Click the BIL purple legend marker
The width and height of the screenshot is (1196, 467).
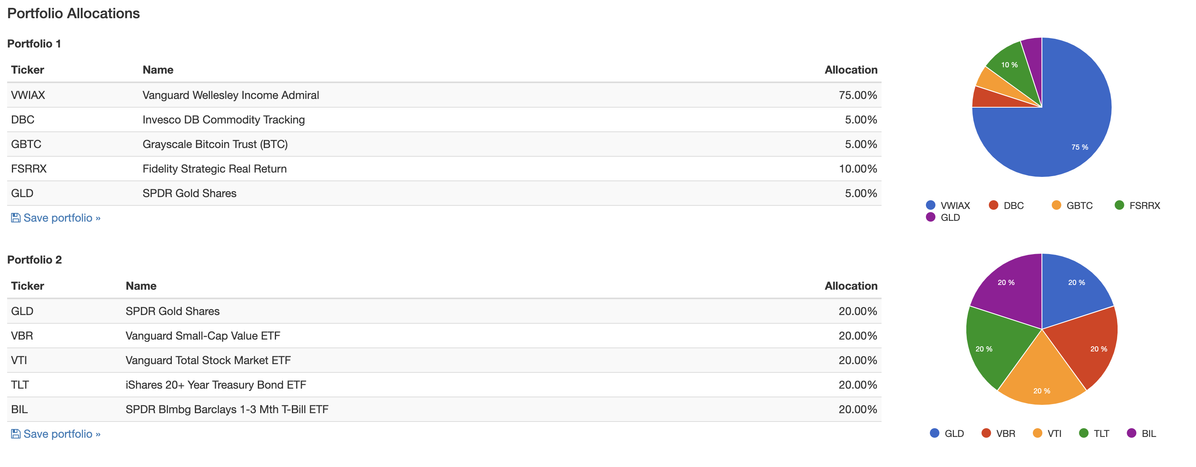point(1131,433)
